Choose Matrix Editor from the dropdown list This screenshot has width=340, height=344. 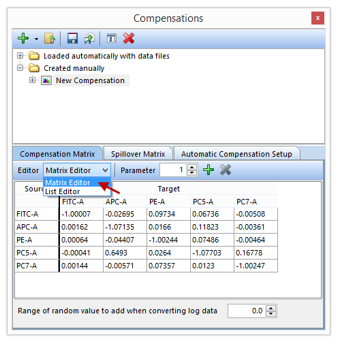click(77, 183)
